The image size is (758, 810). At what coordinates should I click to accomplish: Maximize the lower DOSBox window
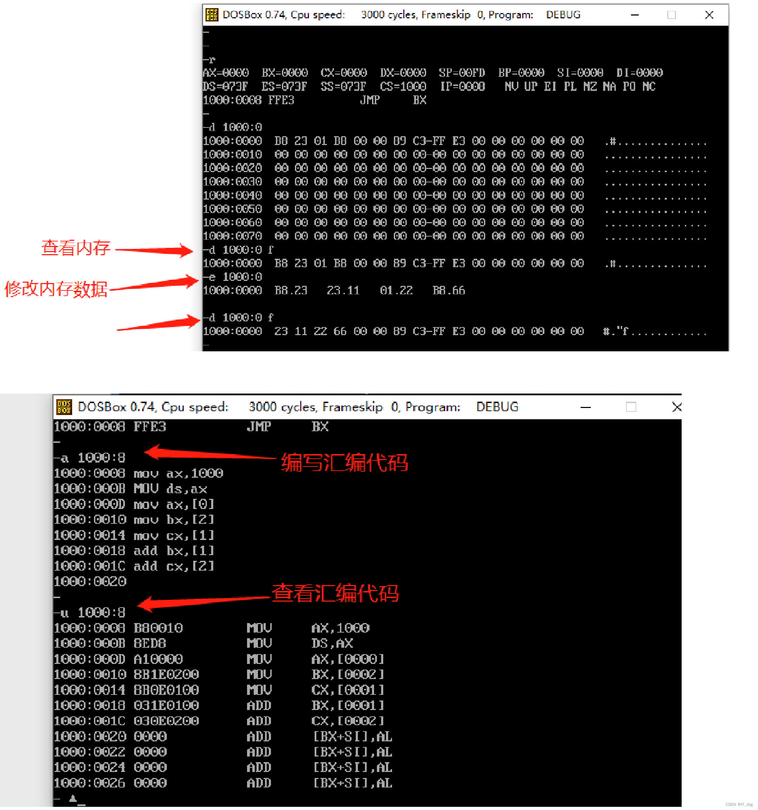point(631,407)
